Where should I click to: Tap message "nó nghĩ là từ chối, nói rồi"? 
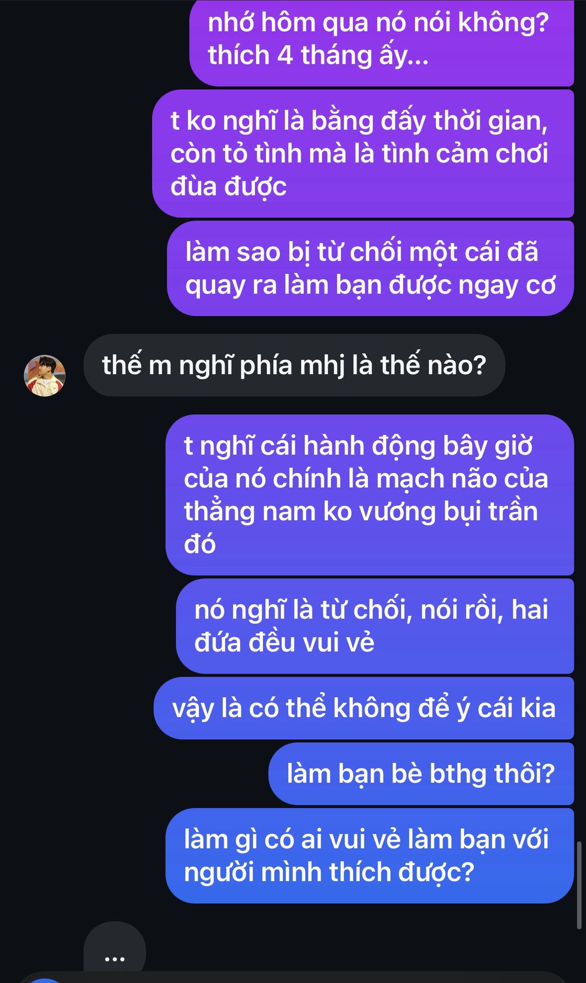pos(375,626)
